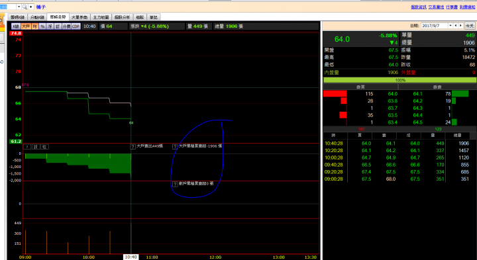This screenshot has width=477, height=260.
Task: Switch to the 個股分析 tab
Action: pos(122,17)
